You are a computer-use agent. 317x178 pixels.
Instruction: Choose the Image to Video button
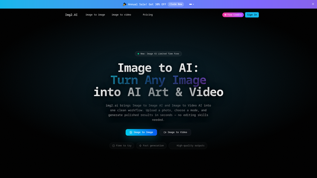(x=175, y=132)
